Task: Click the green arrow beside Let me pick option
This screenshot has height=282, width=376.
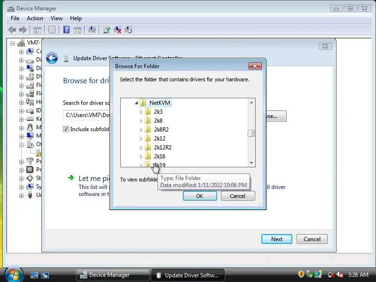Action: point(71,178)
